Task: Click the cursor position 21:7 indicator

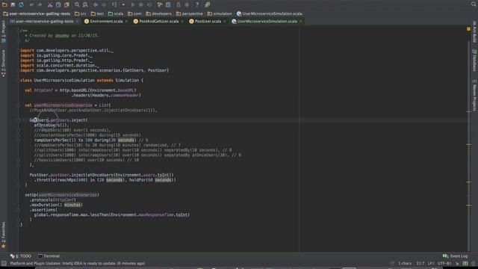Action: [x=420, y=263]
